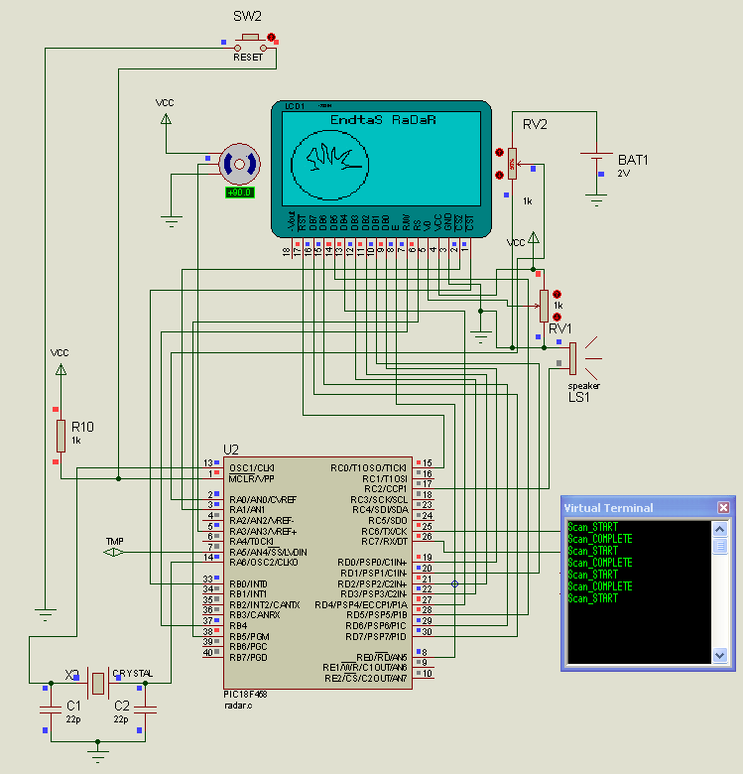This screenshot has width=743, height=774.
Task: Click the radar circle drawn on the LCD
Action: point(329,165)
